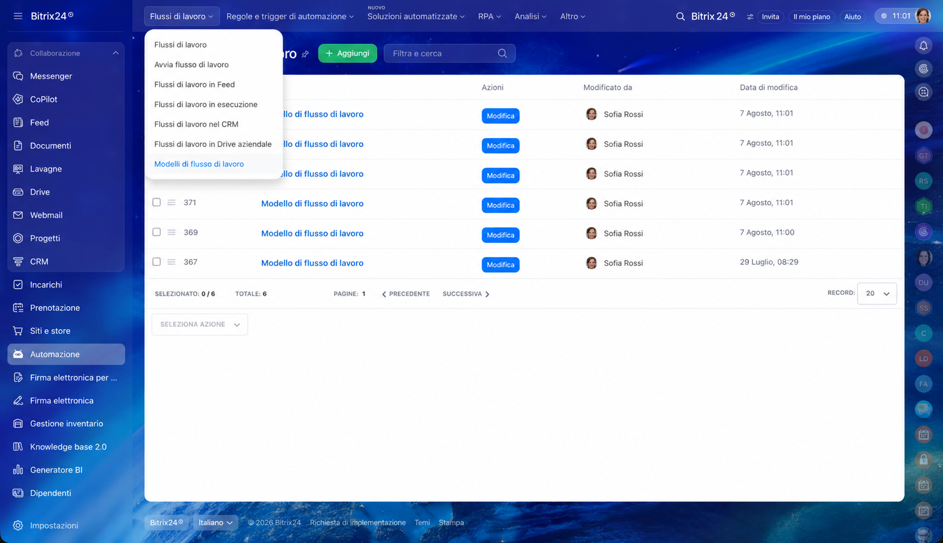Open the Messenger sidebar icon
The height and width of the screenshot is (543, 943).
tap(18, 76)
